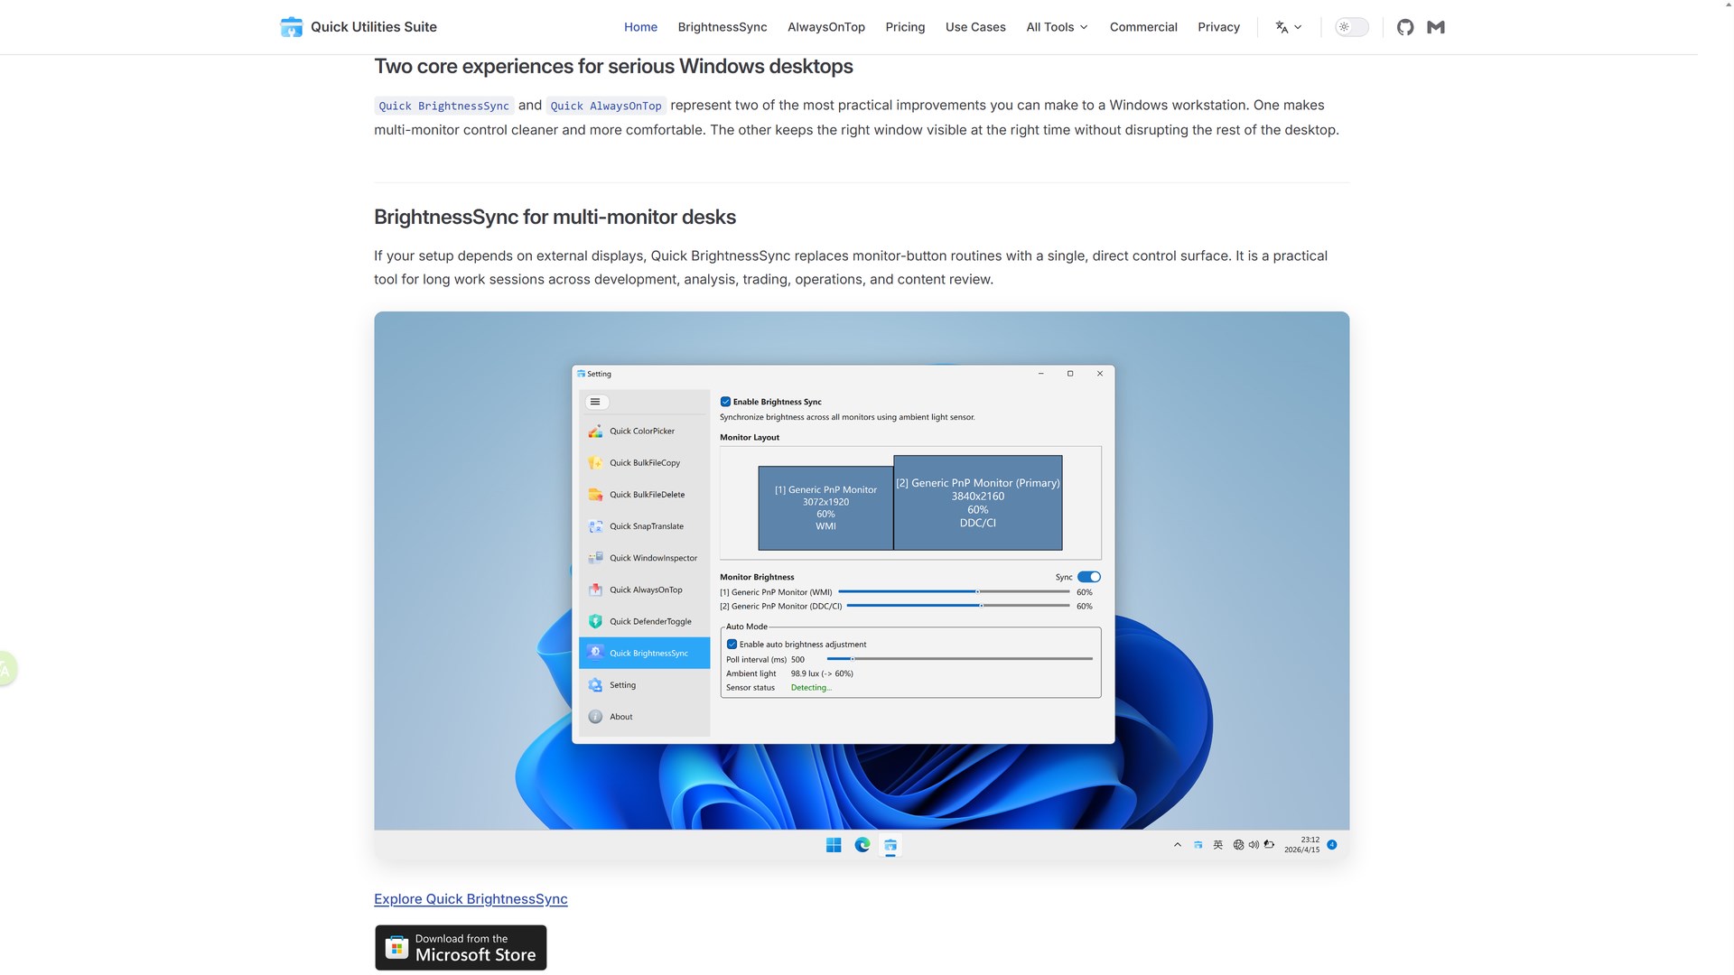Go to the Use Cases page
The height and width of the screenshot is (975, 1734).
[x=975, y=27]
